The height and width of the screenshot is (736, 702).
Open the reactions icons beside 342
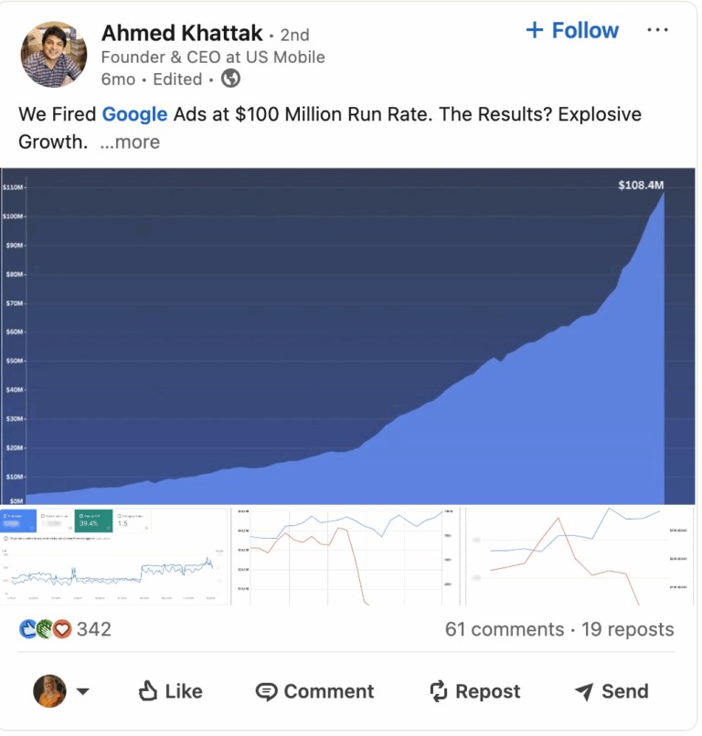(45, 629)
